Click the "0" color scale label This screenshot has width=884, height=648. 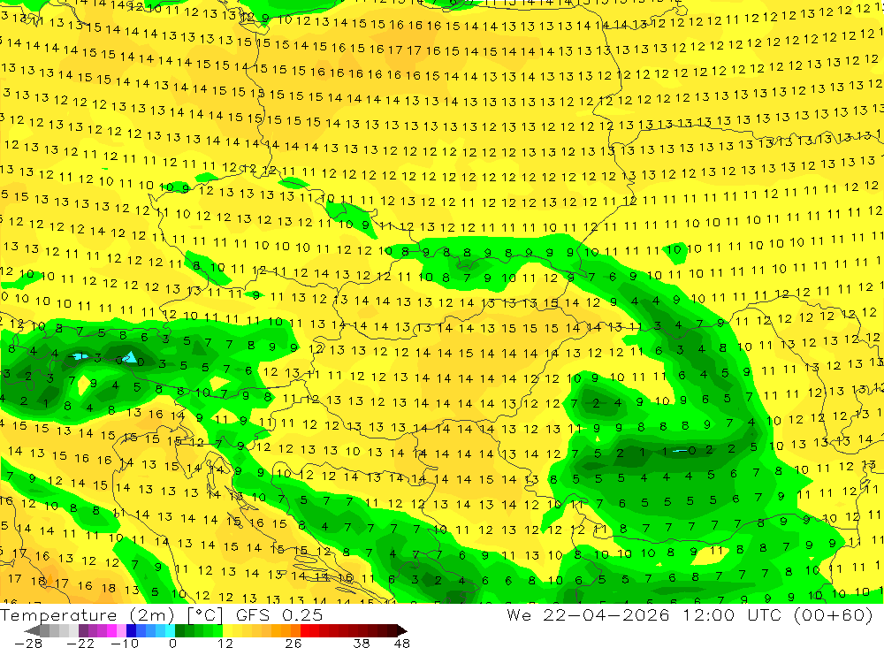point(173,643)
